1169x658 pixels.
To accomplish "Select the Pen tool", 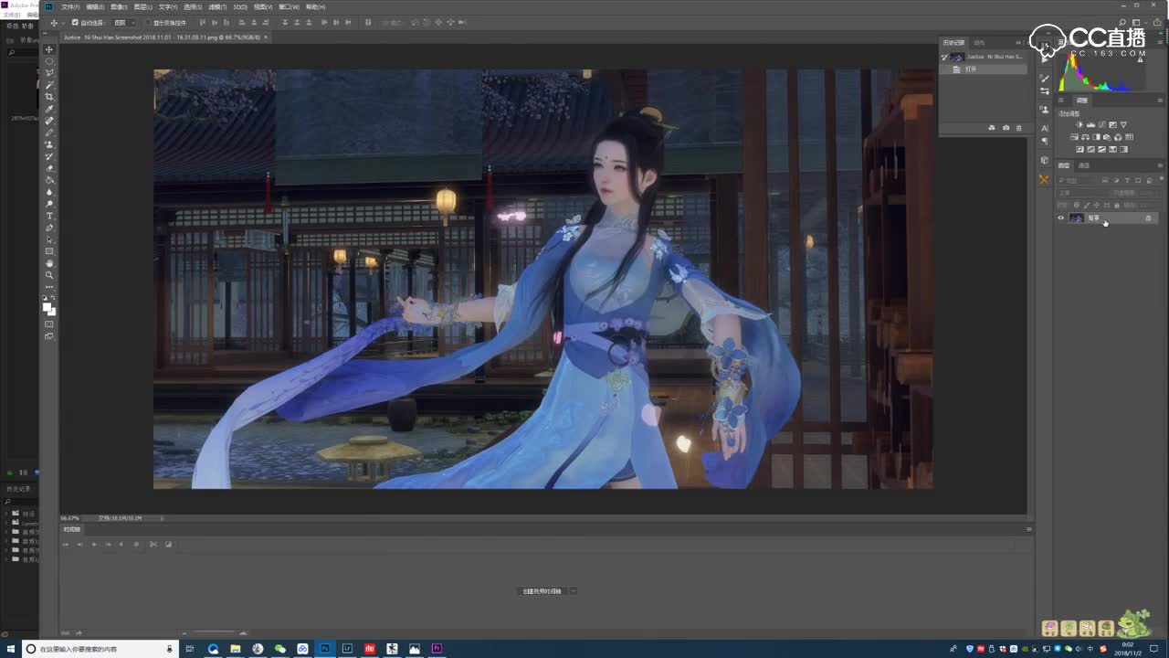I will click(x=49, y=228).
